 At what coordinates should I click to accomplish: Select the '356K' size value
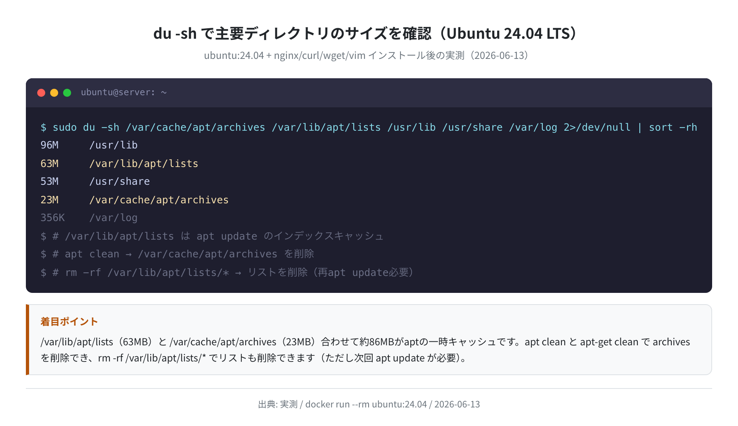pos(53,218)
